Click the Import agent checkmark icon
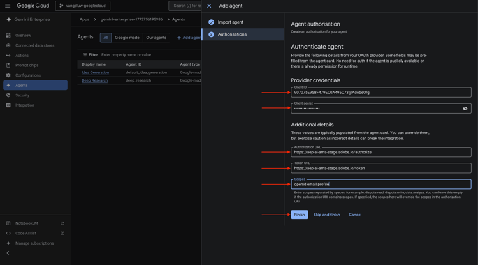This screenshot has width=478, height=265. (211, 22)
